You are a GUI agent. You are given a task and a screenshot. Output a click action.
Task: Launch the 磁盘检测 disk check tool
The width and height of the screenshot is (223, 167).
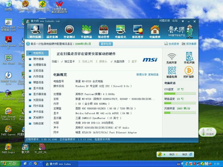172,72
